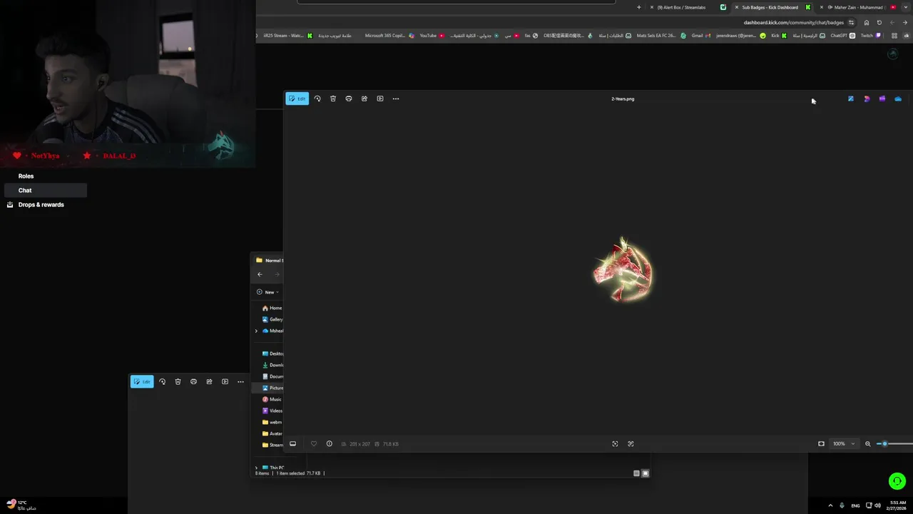This screenshot has width=913, height=514.
Task: Open Desktop in File Explorer sidebar
Action: pyautogui.click(x=272, y=353)
